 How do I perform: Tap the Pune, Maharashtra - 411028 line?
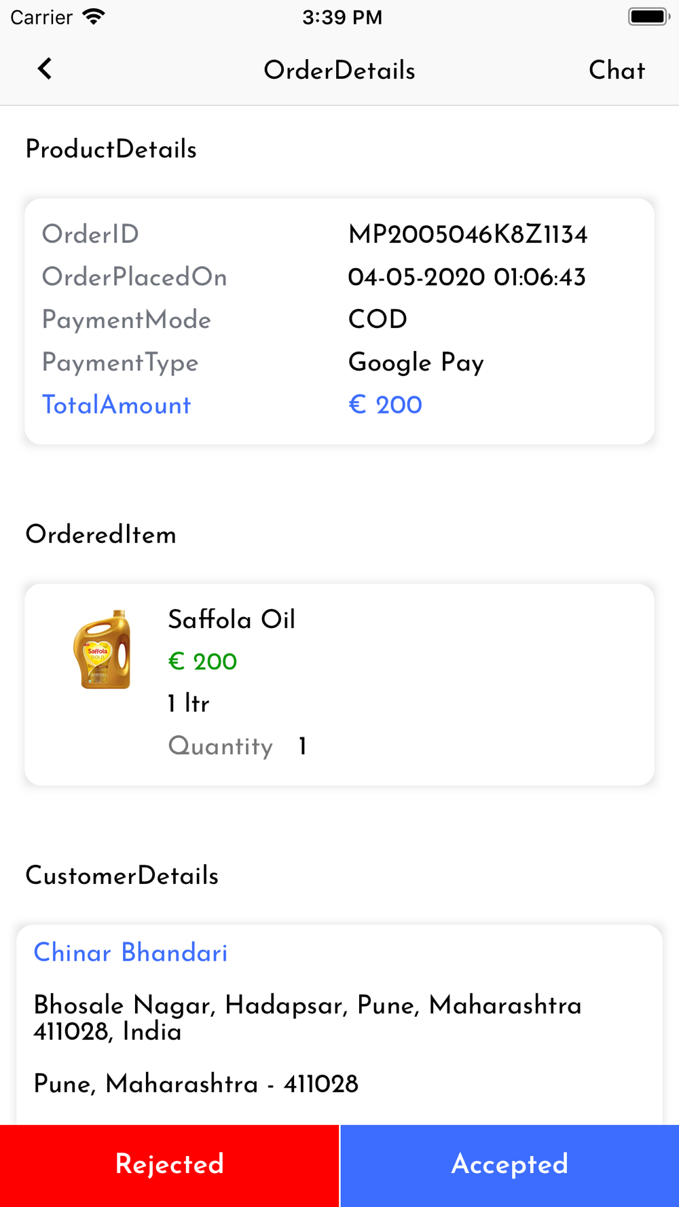(x=196, y=1084)
